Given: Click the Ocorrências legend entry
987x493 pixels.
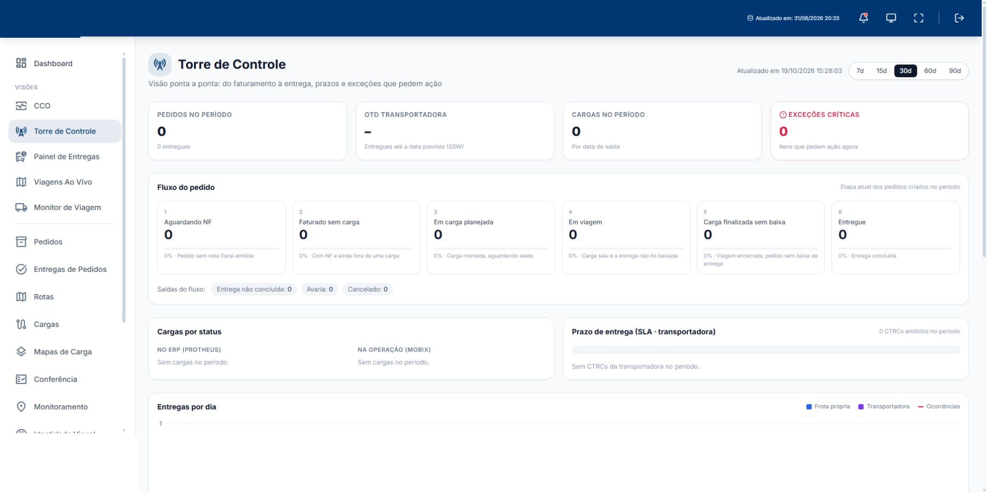Looking at the screenshot, I should coord(939,406).
